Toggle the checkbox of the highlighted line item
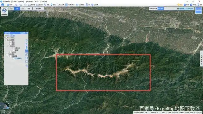 [13, 58]
